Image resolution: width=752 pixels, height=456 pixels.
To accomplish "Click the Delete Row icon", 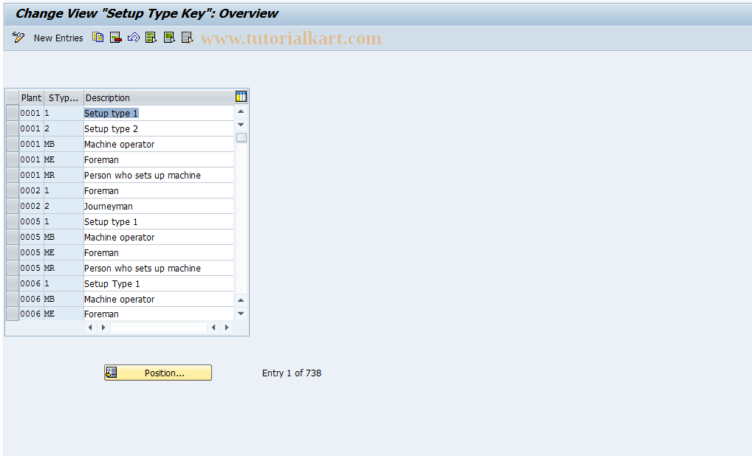I will point(115,38).
